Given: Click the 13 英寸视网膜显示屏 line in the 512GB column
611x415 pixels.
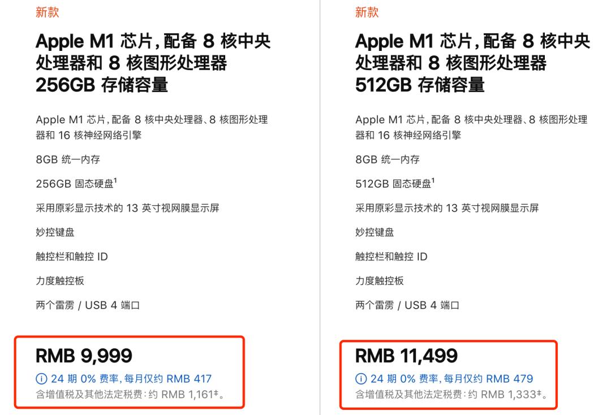Looking at the screenshot, I should [447, 208].
